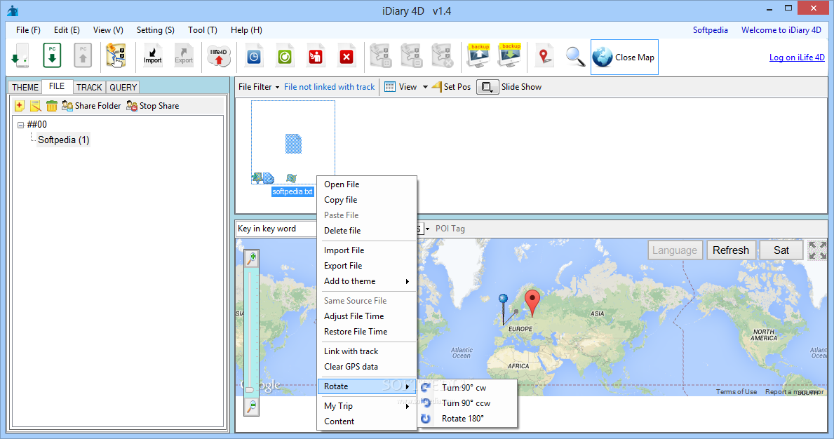Open the View dropdown arrow
834x439 pixels.
[425, 87]
